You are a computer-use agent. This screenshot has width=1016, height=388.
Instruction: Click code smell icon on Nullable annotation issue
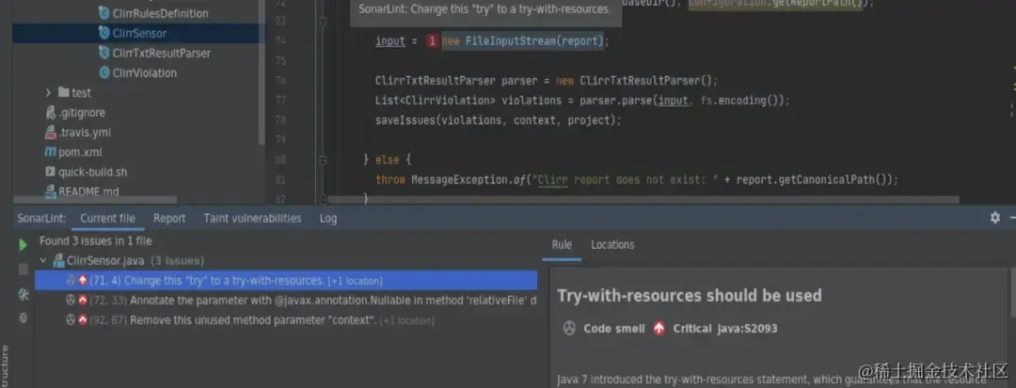(71, 300)
